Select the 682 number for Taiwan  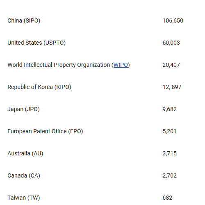coord(167,198)
